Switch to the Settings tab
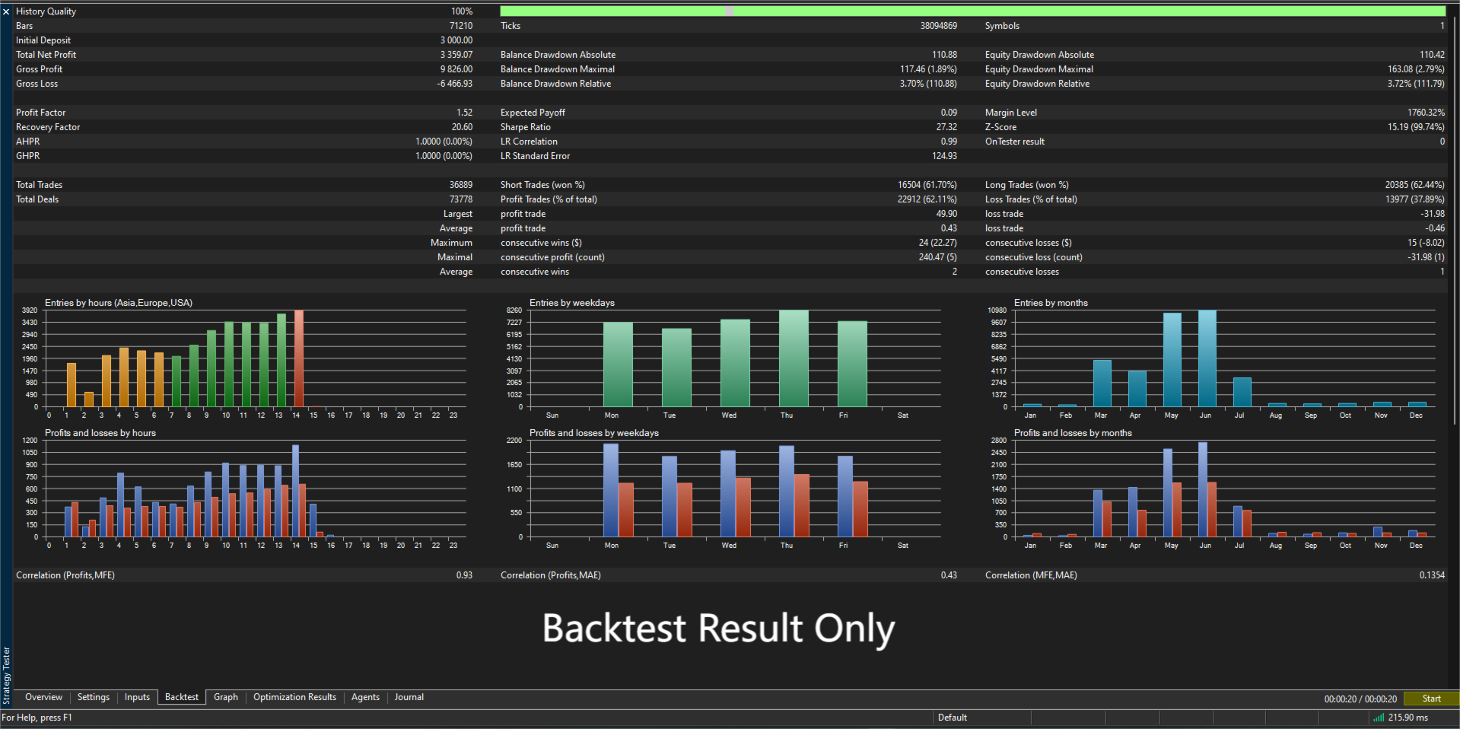 click(94, 697)
